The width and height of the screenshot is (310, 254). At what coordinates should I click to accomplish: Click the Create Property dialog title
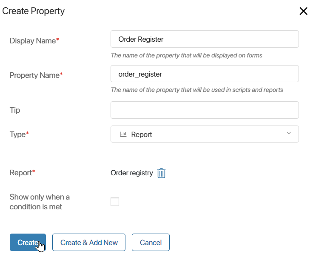(x=34, y=11)
